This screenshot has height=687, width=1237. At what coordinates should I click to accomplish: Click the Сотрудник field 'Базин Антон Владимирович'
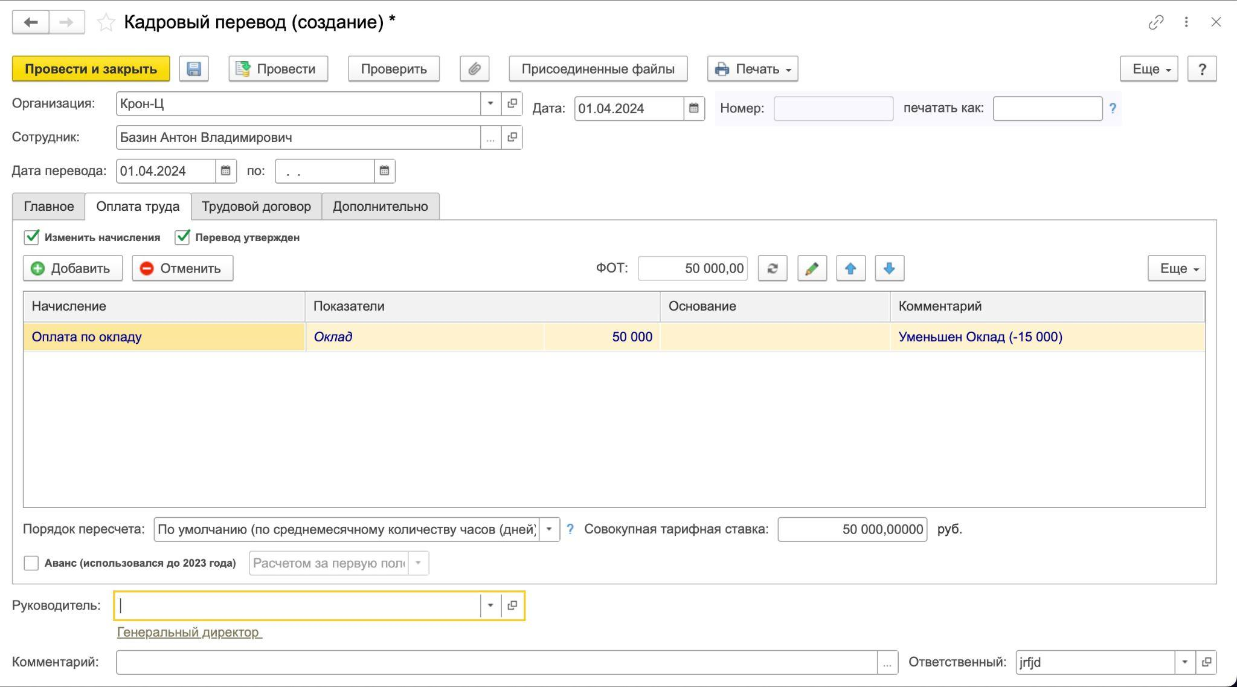[x=298, y=137]
